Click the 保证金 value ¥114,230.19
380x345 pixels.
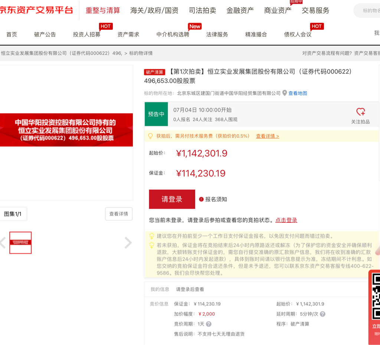point(201,173)
